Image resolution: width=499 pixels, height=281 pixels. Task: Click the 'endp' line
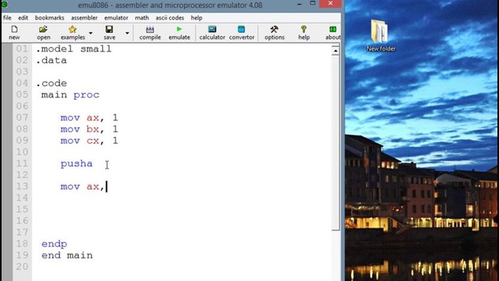(54, 244)
